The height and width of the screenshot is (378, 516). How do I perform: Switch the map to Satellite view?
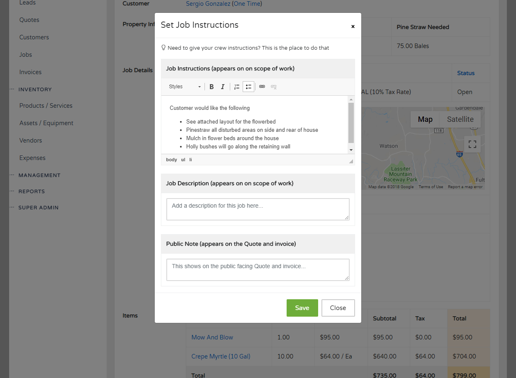click(x=460, y=119)
